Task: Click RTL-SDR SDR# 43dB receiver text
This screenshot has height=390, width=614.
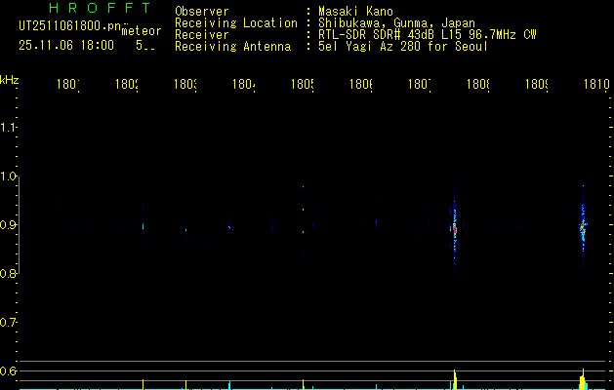Action: point(427,35)
